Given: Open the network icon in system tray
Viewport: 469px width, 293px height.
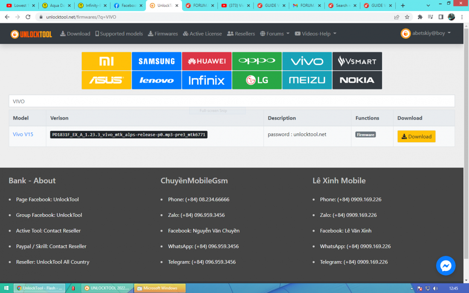Looking at the screenshot, I should (x=428, y=288).
